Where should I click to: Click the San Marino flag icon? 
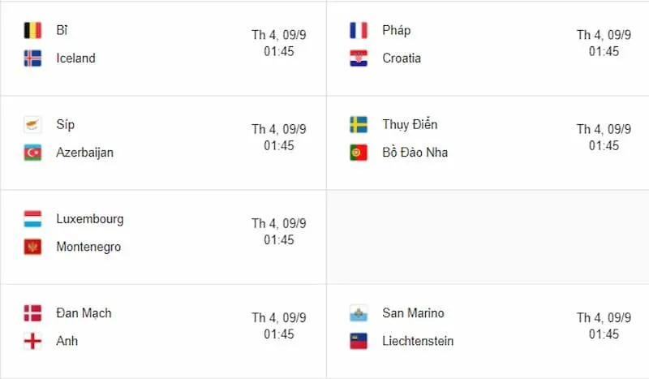359,313
